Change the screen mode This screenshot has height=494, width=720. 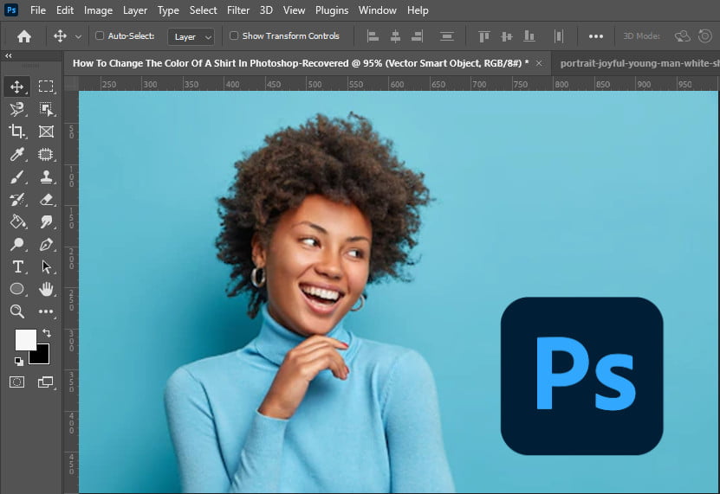point(45,382)
